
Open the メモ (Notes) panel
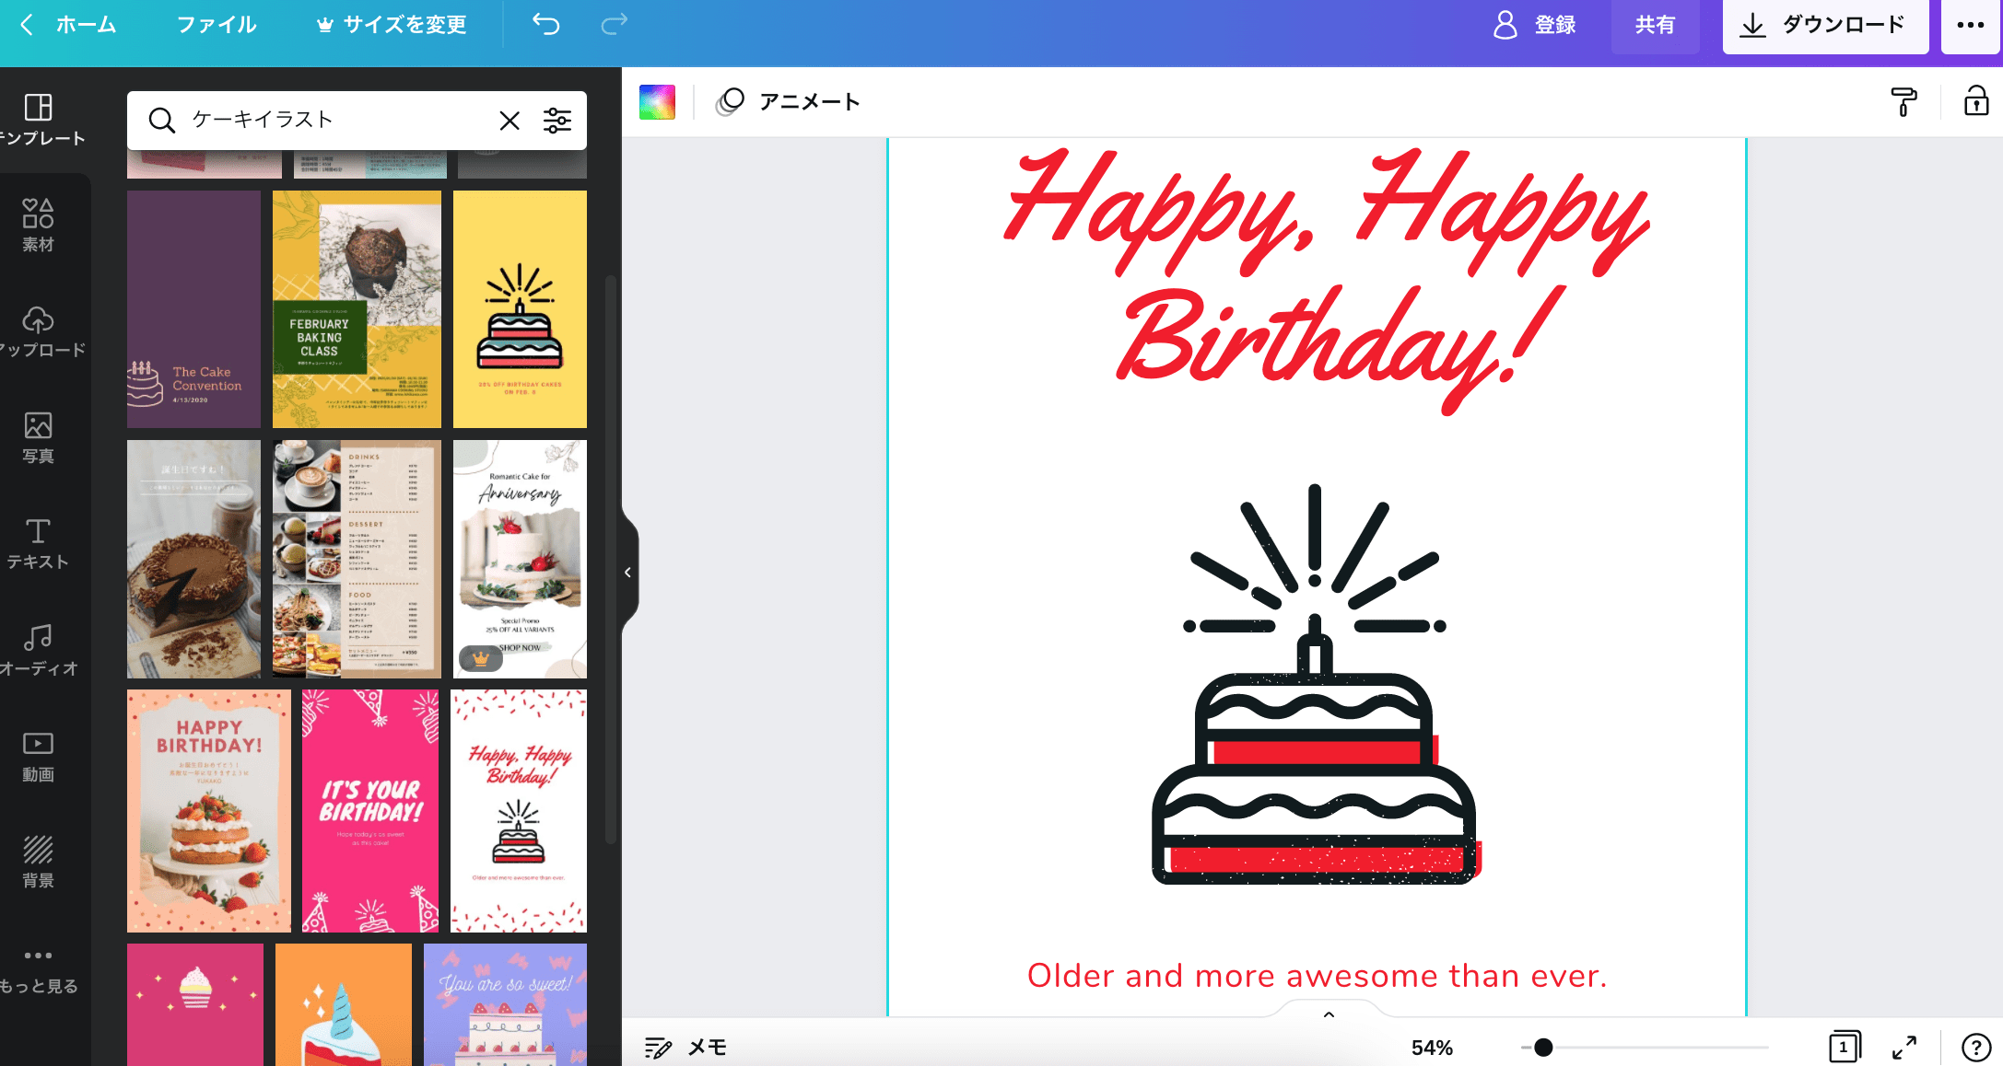coord(685,1047)
